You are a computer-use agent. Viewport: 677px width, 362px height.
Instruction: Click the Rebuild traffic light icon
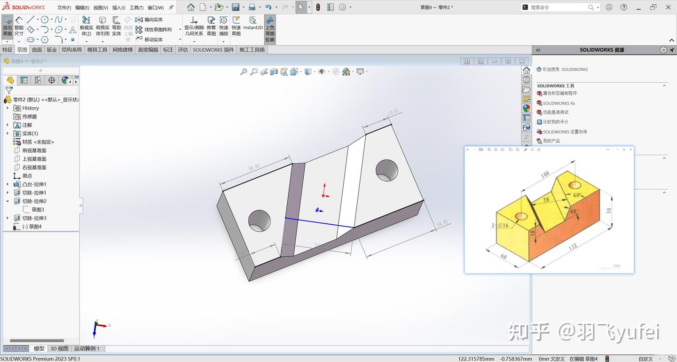pos(318,8)
